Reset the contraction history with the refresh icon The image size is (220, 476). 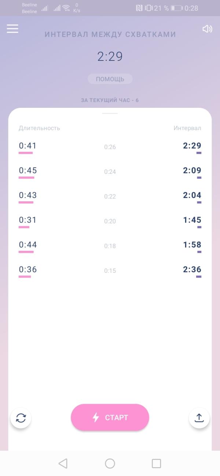[21, 418]
